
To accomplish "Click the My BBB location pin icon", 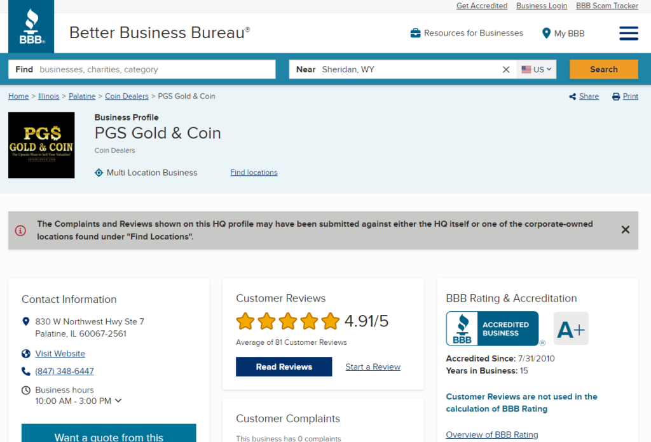I will (x=546, y=33).
